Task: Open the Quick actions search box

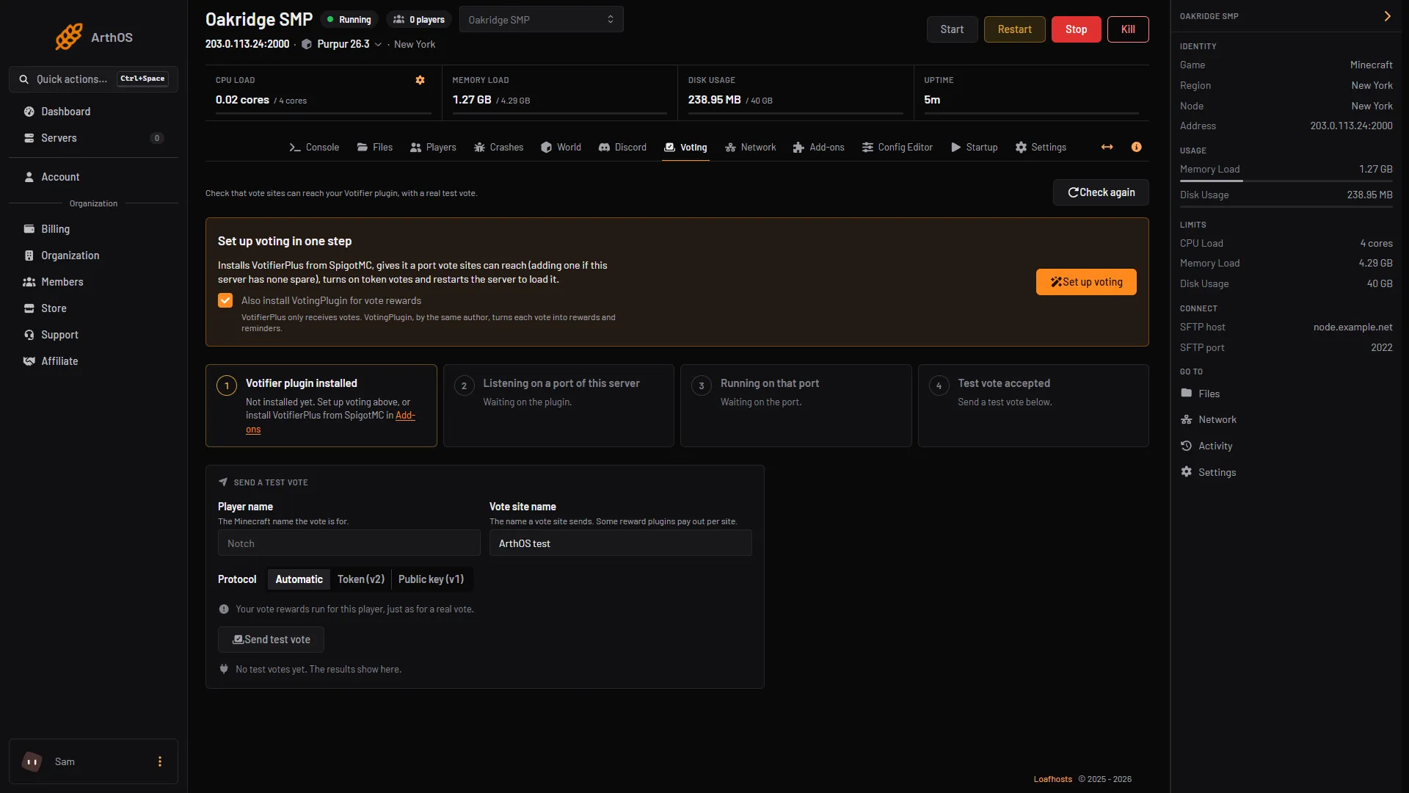Action: coord(93,79)
